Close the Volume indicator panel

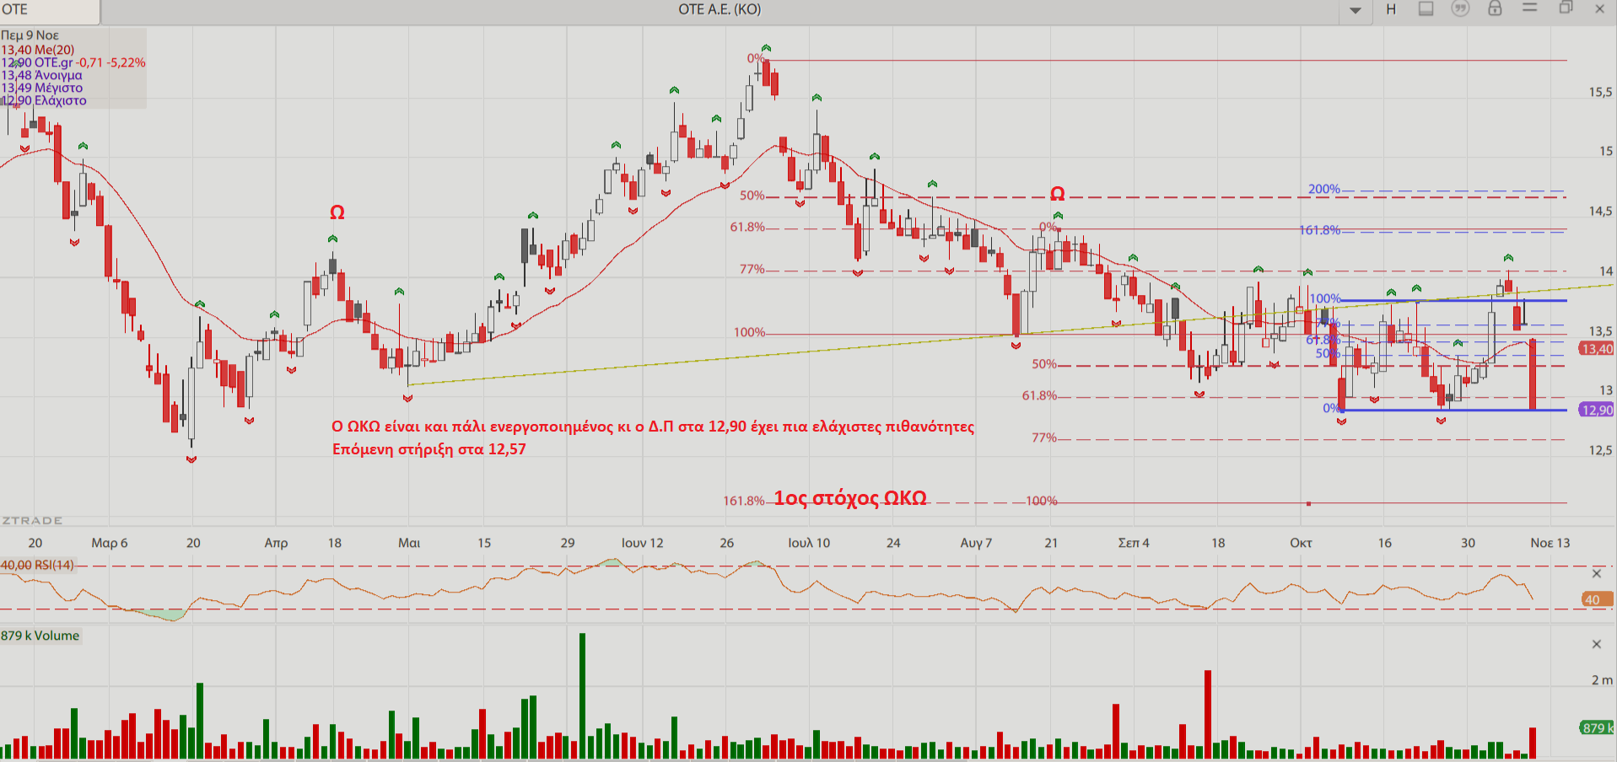pyautogui.click(x=1596, y=644)
